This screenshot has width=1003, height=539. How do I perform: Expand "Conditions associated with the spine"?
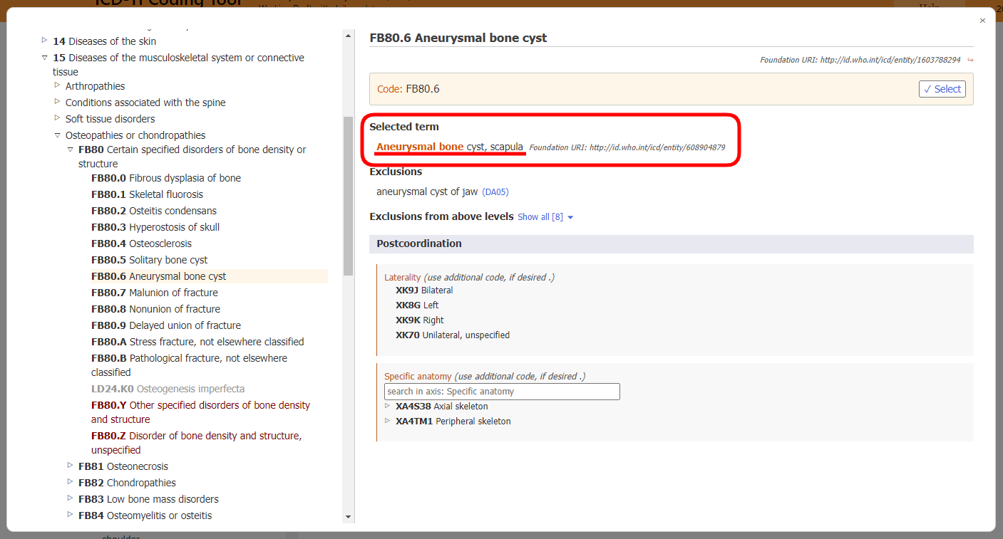pos(57,102)
